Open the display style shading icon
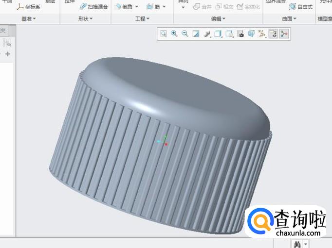The height and width of the screenshot is (248, 332). (x=207, y=34)
